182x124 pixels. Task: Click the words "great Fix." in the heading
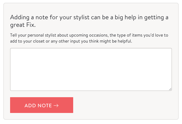pyautogui.click(x=23, y=25)
